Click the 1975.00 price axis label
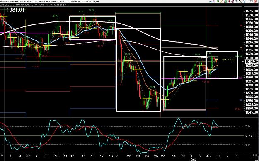The image size is (259, 161). click(252, 11)
